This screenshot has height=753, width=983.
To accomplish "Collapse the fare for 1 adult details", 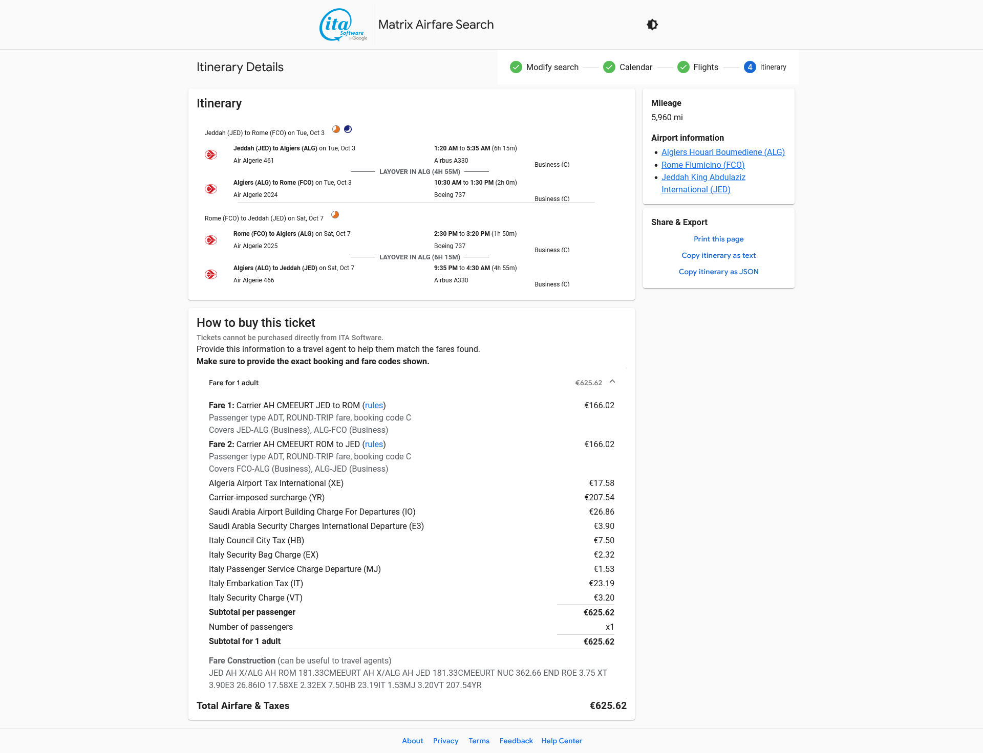I will (x=612, y=382).
